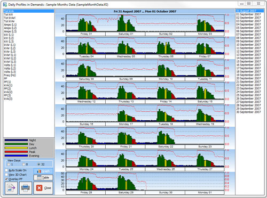Click the Day green legend swatch

pos(16,144)
